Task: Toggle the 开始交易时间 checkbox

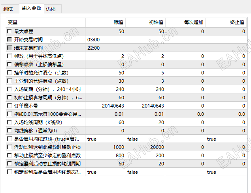Action: 9,39
